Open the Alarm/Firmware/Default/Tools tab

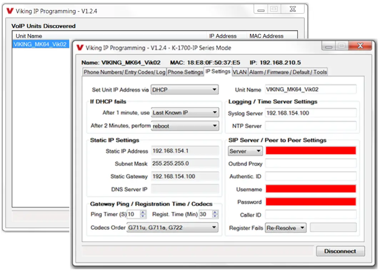pos(288,72)
